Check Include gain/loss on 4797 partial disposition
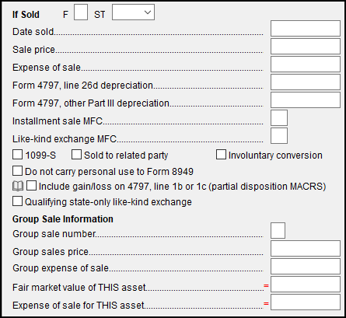 pos(31,186)
